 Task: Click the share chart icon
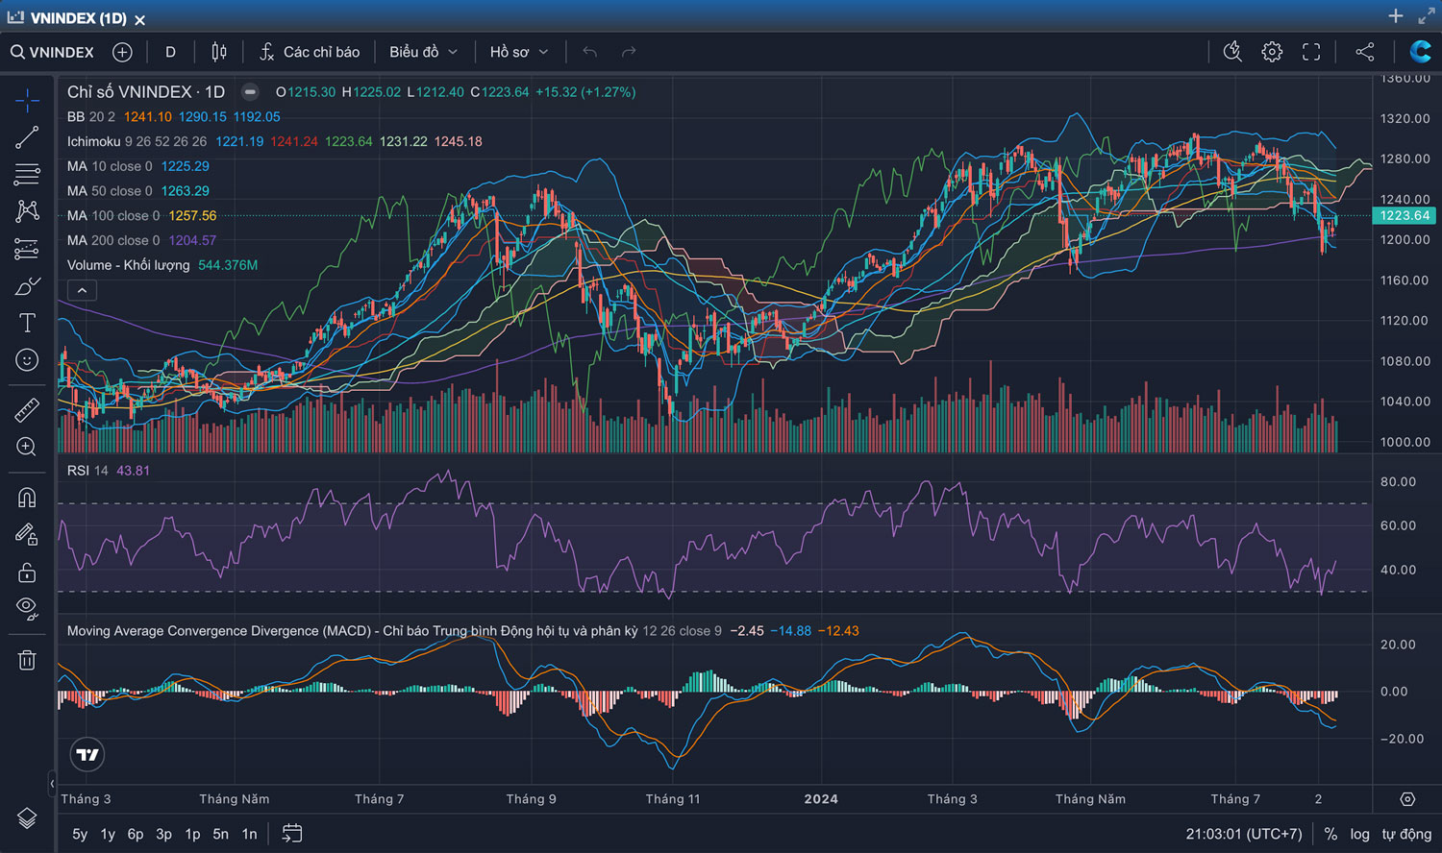coord(1364,52)
